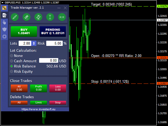The height and width of the screenshot is (126, 168).
Task: Click the BUY 1.32401 button
Action: [24, 31]
